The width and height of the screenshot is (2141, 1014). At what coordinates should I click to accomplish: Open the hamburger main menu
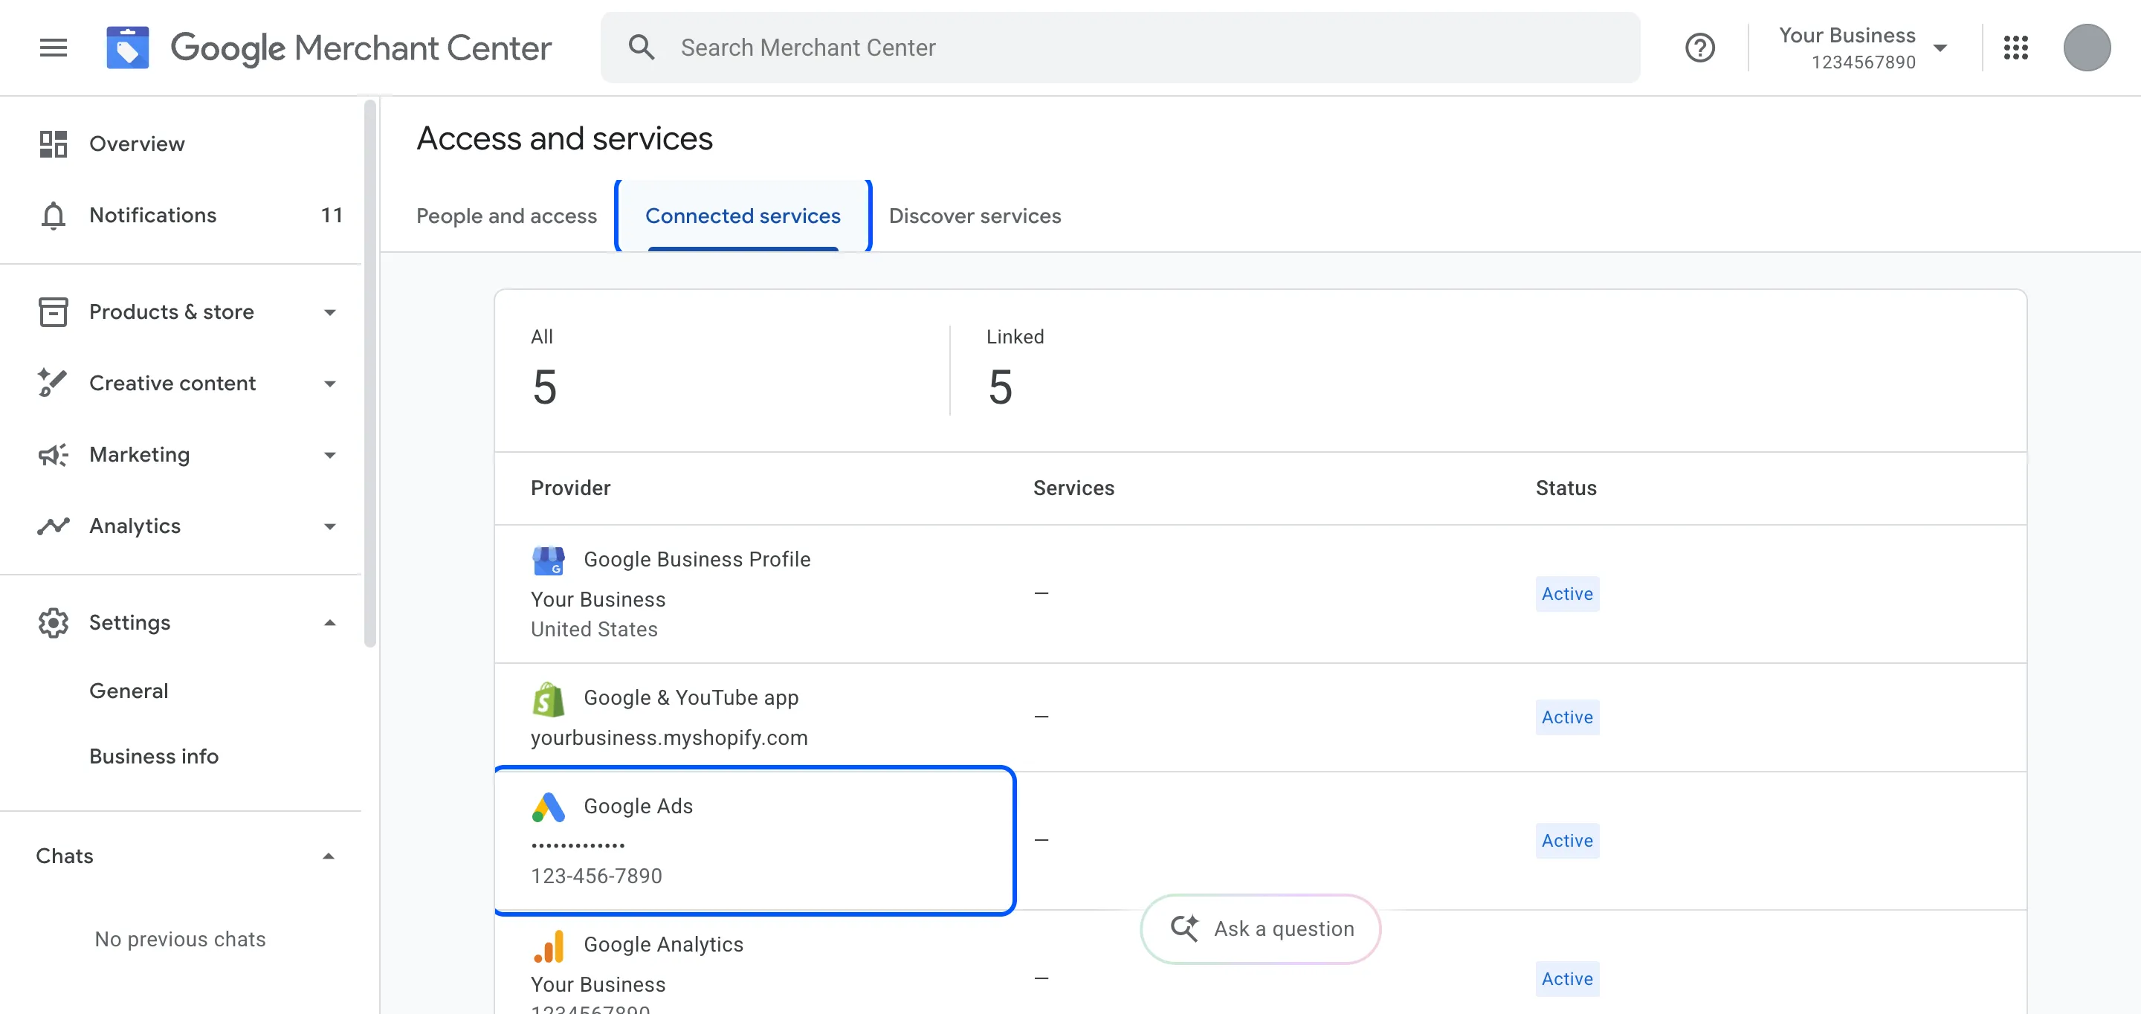click(x=54, y=48)
